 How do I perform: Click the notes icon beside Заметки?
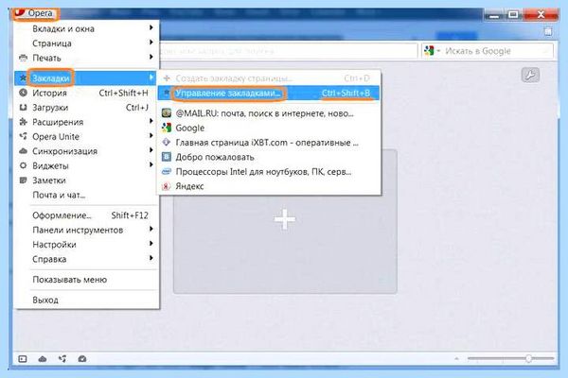point(23,180)
